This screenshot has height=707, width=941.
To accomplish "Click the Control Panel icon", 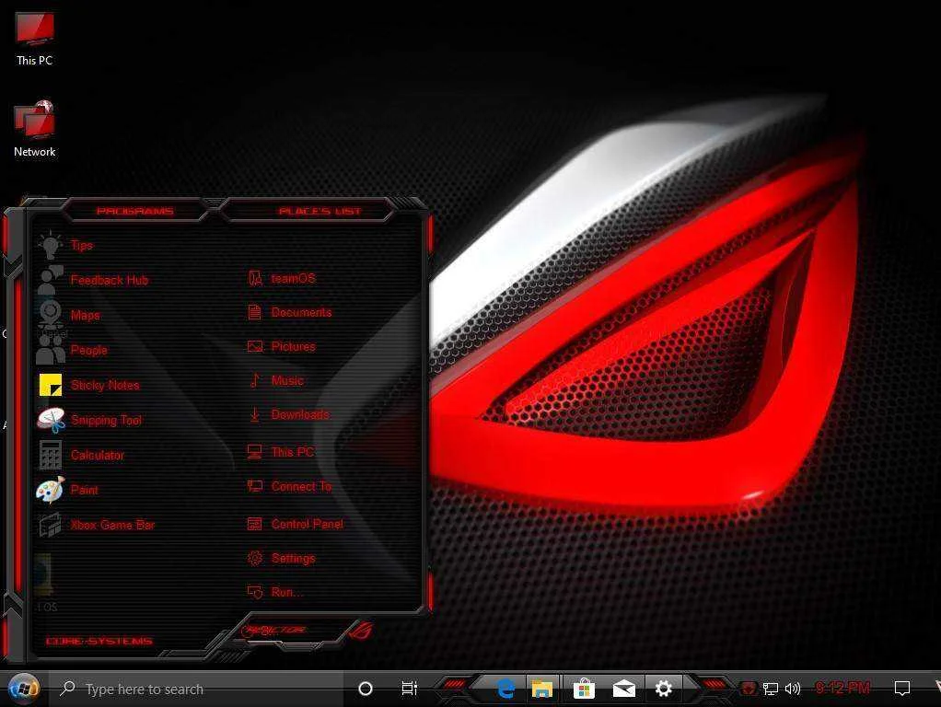I will click(x=255, y=524).
